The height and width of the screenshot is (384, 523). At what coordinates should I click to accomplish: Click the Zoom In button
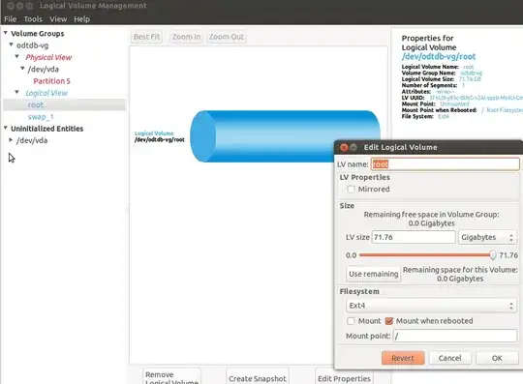click(x=187, y=37)
